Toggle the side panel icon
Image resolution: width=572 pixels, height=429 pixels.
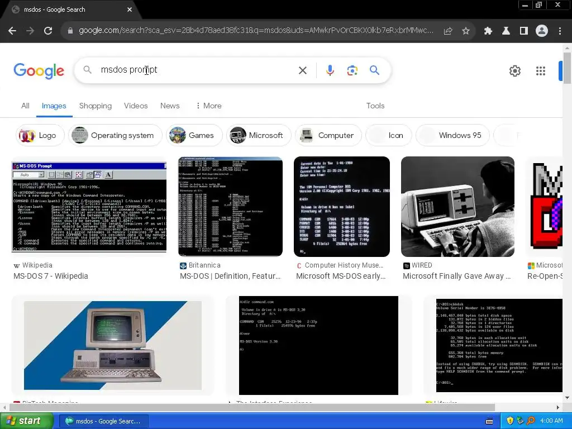524,31
